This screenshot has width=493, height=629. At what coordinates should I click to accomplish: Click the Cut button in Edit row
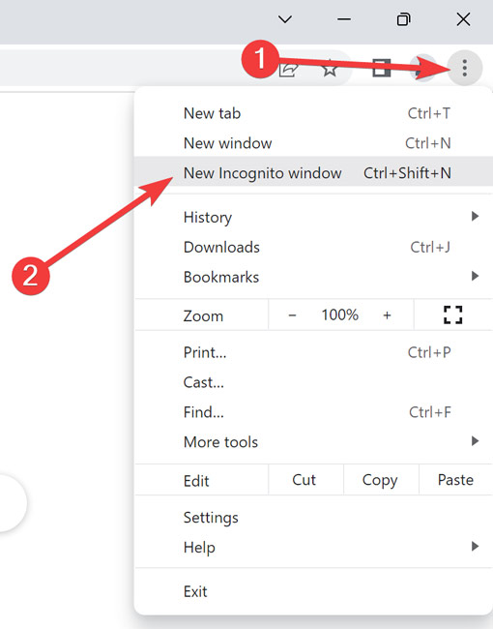pyautogui.click(x=305, y=480)
